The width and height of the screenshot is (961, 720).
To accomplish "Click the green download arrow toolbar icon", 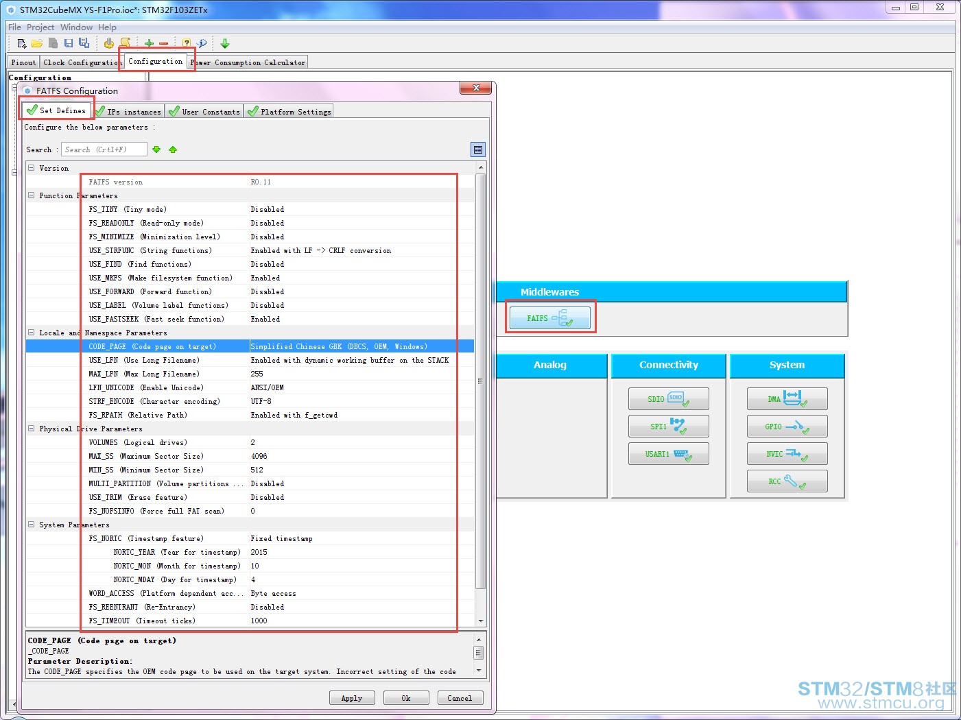I will pyautogui.click(x=225, y=43).
